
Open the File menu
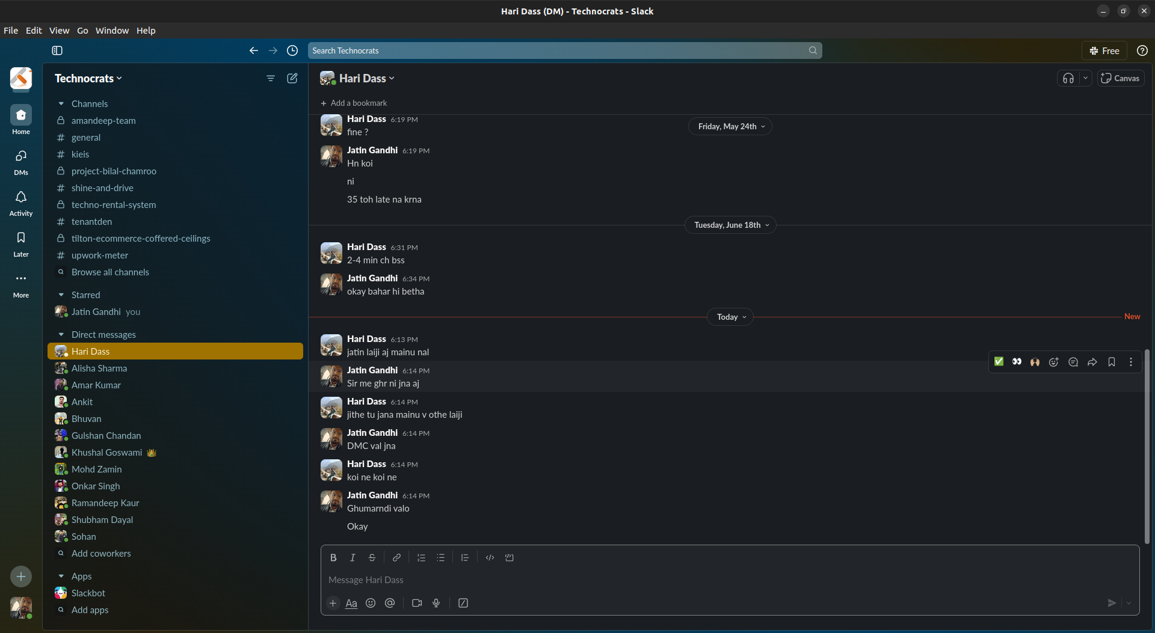pyautogui.click(x=11, y=30)
